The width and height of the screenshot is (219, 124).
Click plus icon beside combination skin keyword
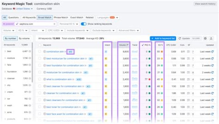tap(44, 52)
